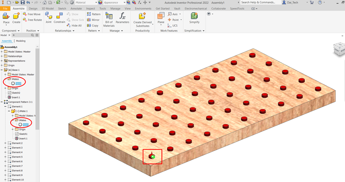Screen dimensions: 345x182
Task: Click the Create component tool
Action: click(x=16, y=18)
